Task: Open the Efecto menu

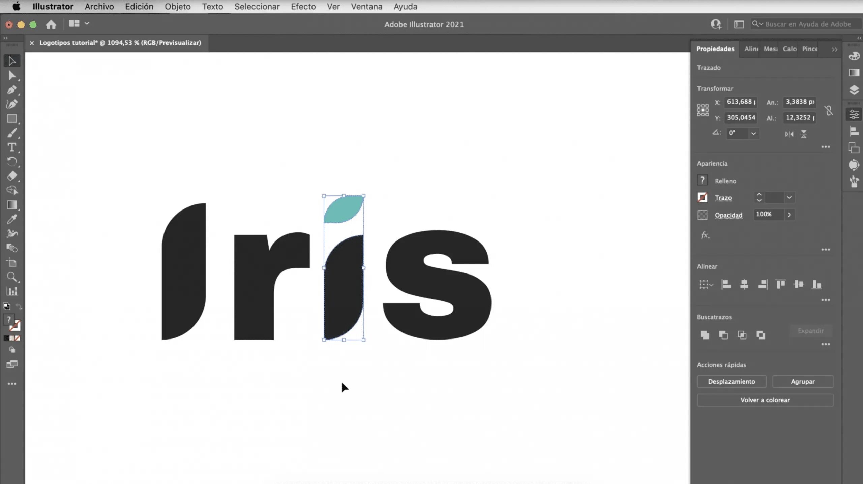Action: tap(303, 7)
